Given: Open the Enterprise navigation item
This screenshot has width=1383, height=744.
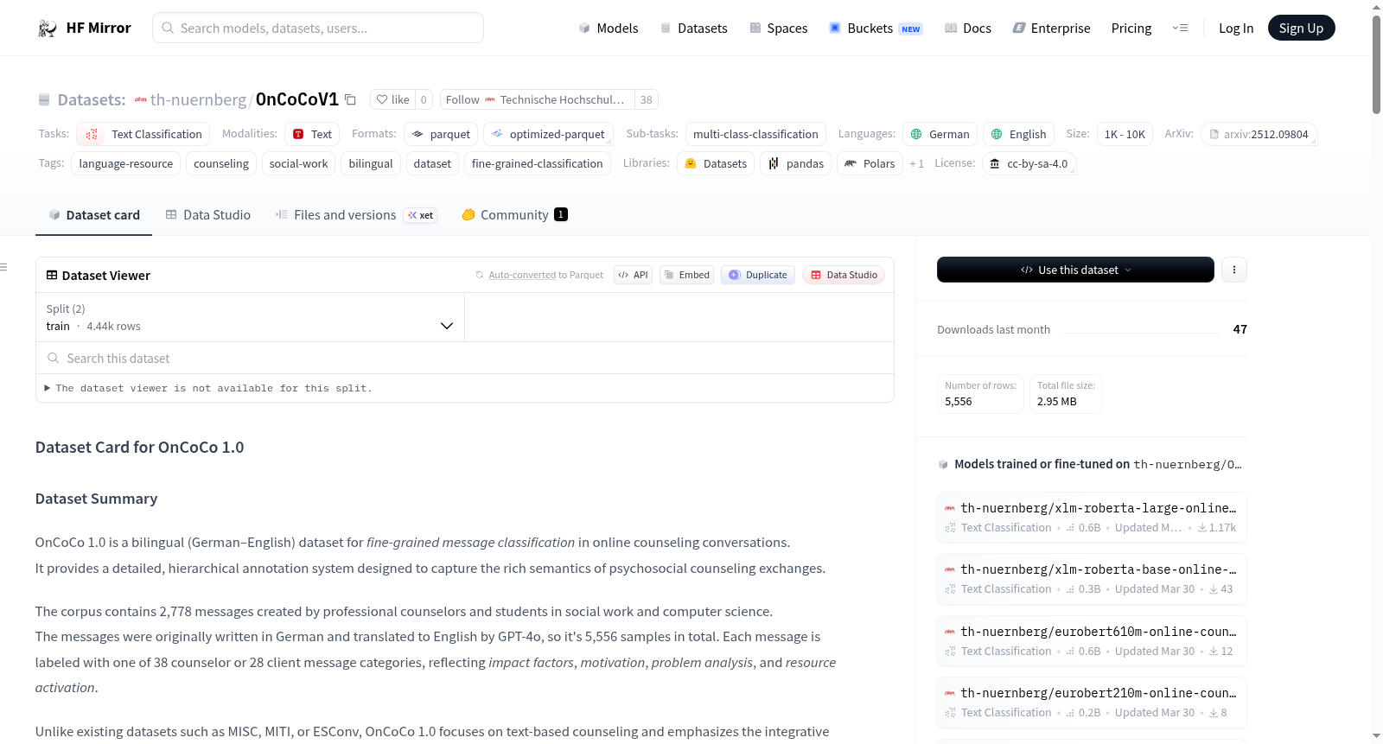Looking at the screenshot, I should 1051,29.
